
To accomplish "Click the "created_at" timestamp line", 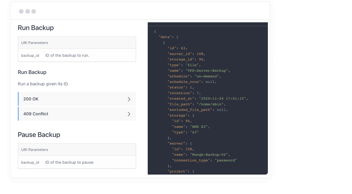I will click(208, 98).
